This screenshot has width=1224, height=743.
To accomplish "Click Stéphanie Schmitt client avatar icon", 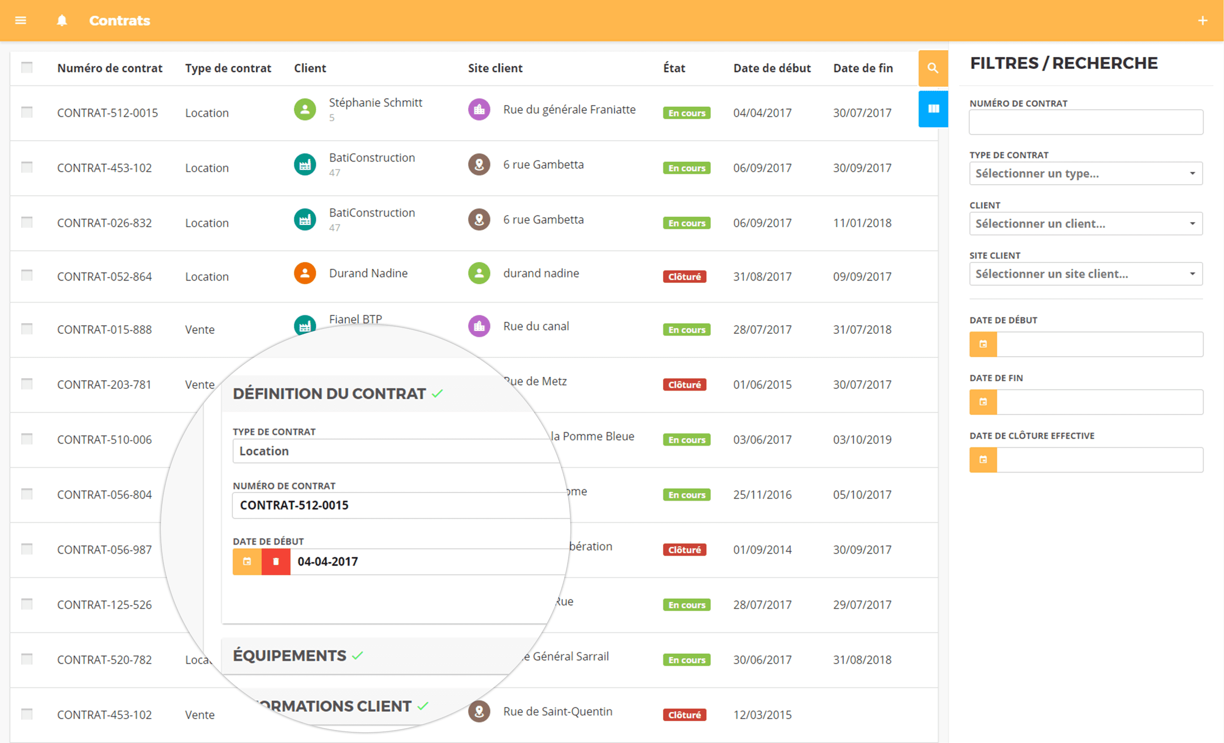I will pyautogui.click(x=305, y=109).
